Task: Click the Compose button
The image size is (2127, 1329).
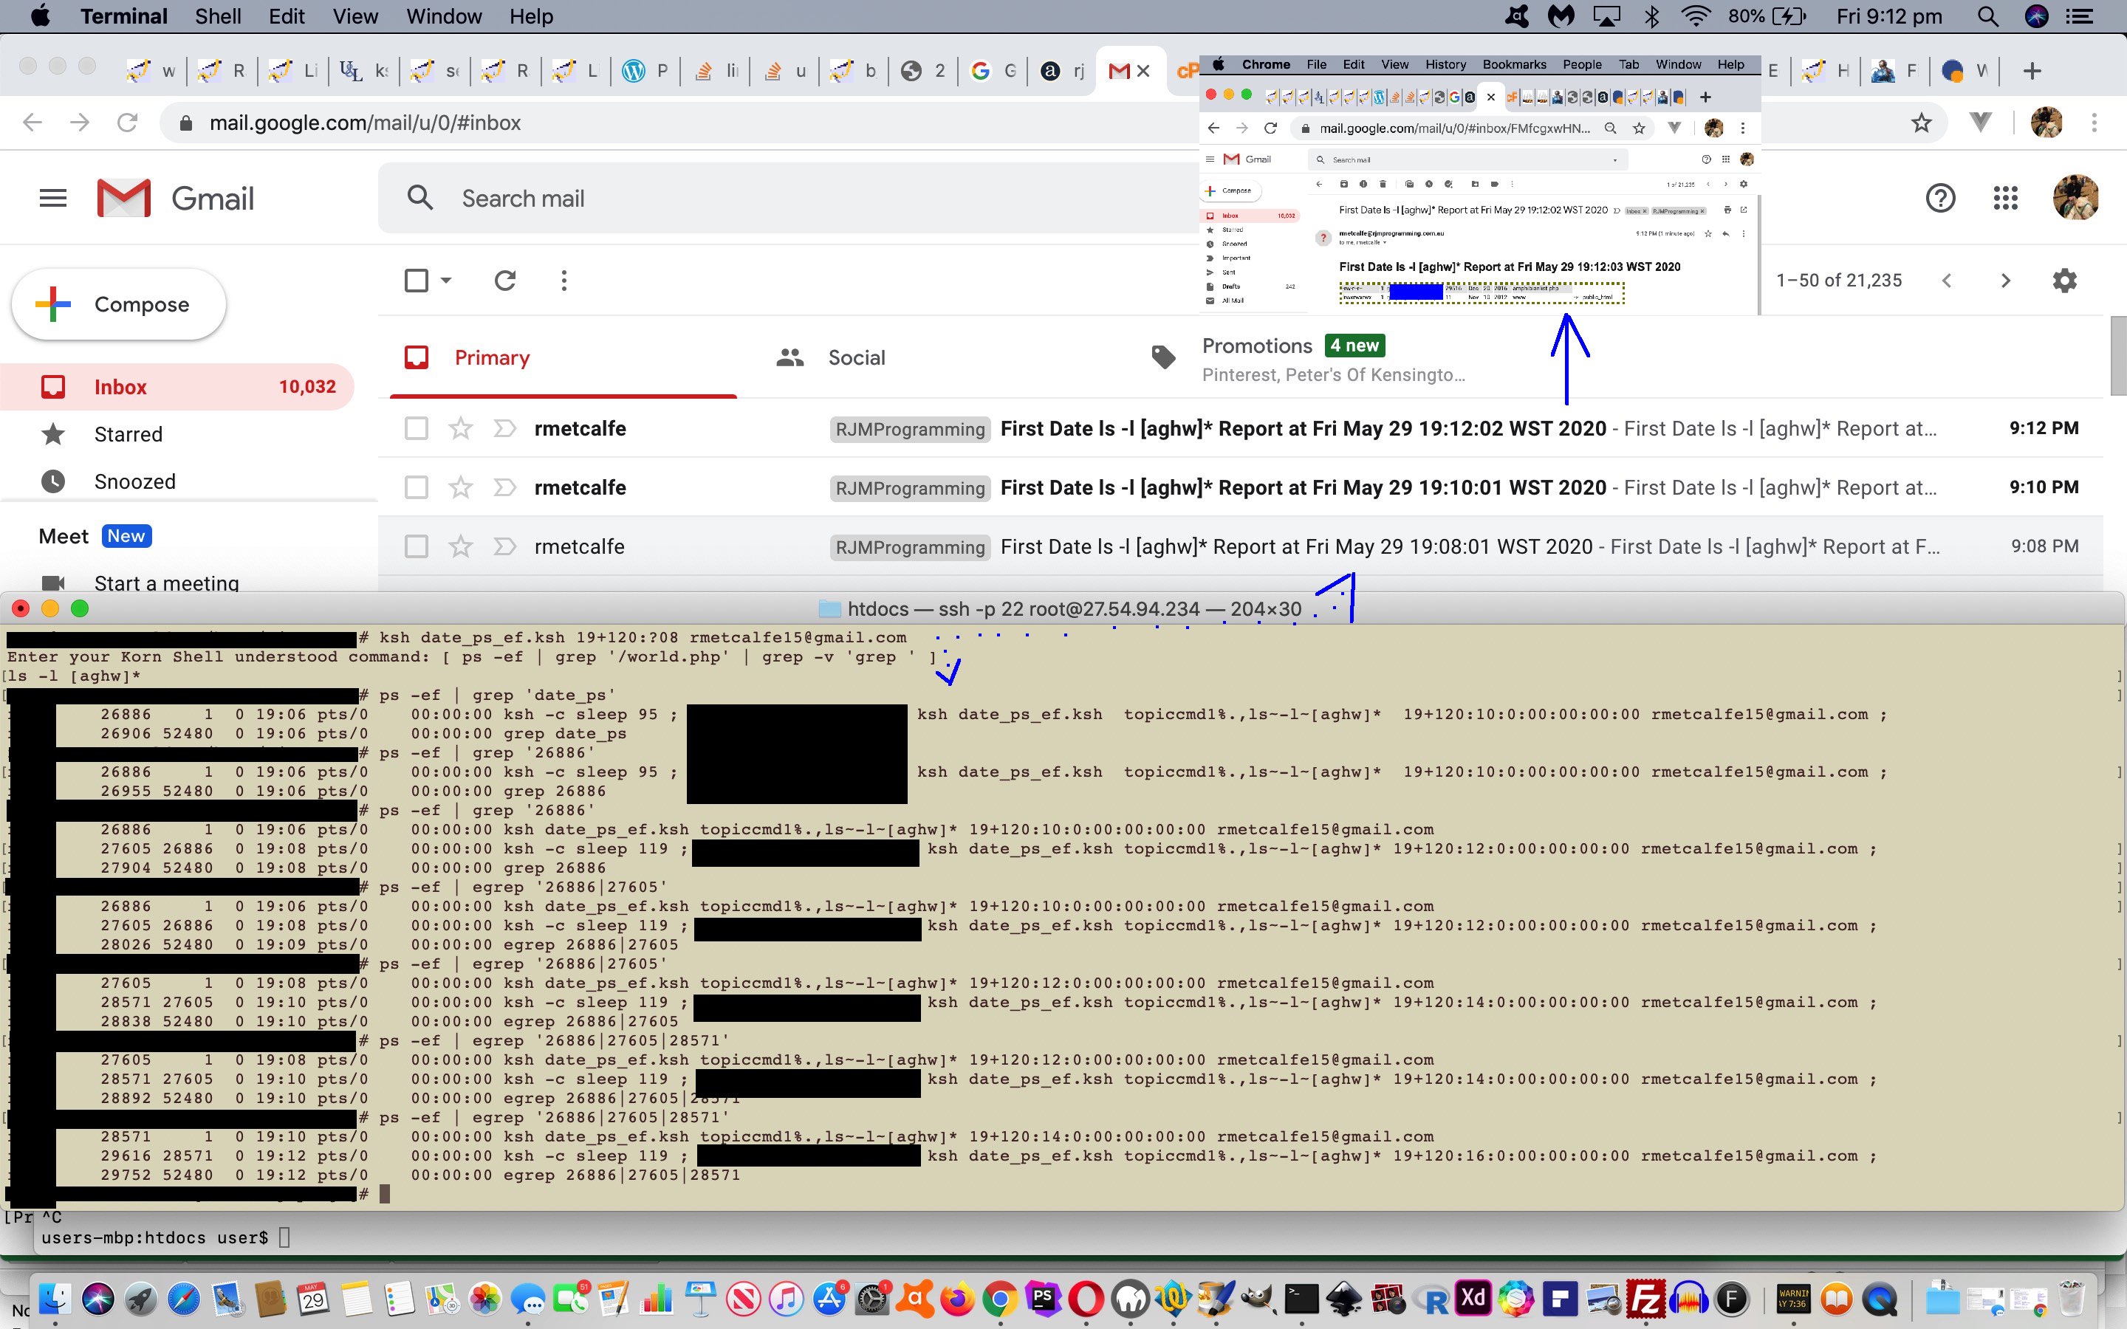Action: (x=119, y=304)
